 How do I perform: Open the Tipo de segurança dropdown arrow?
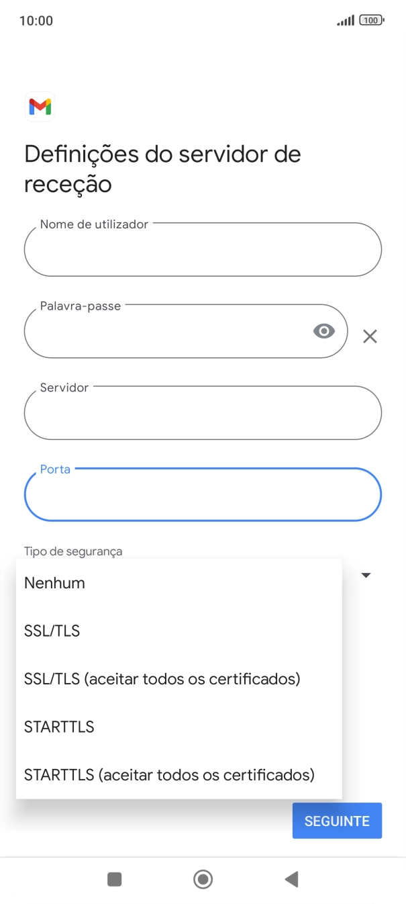366,575
